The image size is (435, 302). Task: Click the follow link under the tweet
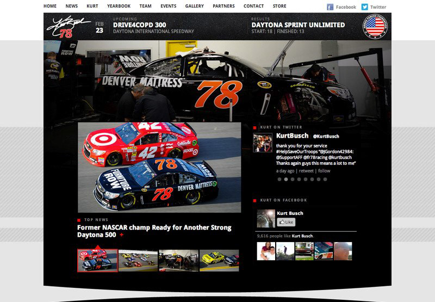pyautogui.click(x=324, y=171)
